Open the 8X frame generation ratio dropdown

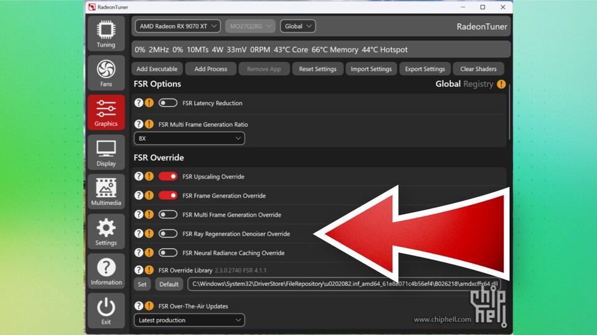point(189,138)
